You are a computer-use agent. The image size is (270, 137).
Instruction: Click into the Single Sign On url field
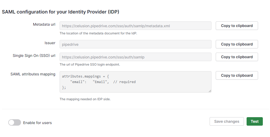tap(135, 57)
